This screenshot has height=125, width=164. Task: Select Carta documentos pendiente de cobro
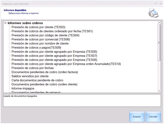[37, 80]
